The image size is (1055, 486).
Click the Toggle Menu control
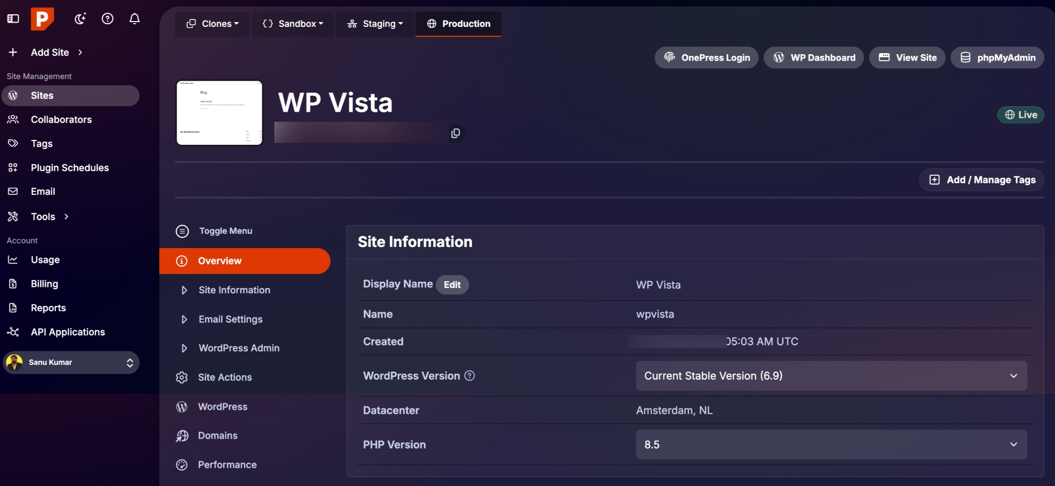click(x=225, y=231)
